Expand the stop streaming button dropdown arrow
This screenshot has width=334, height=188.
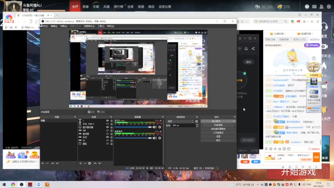[234, 121]
